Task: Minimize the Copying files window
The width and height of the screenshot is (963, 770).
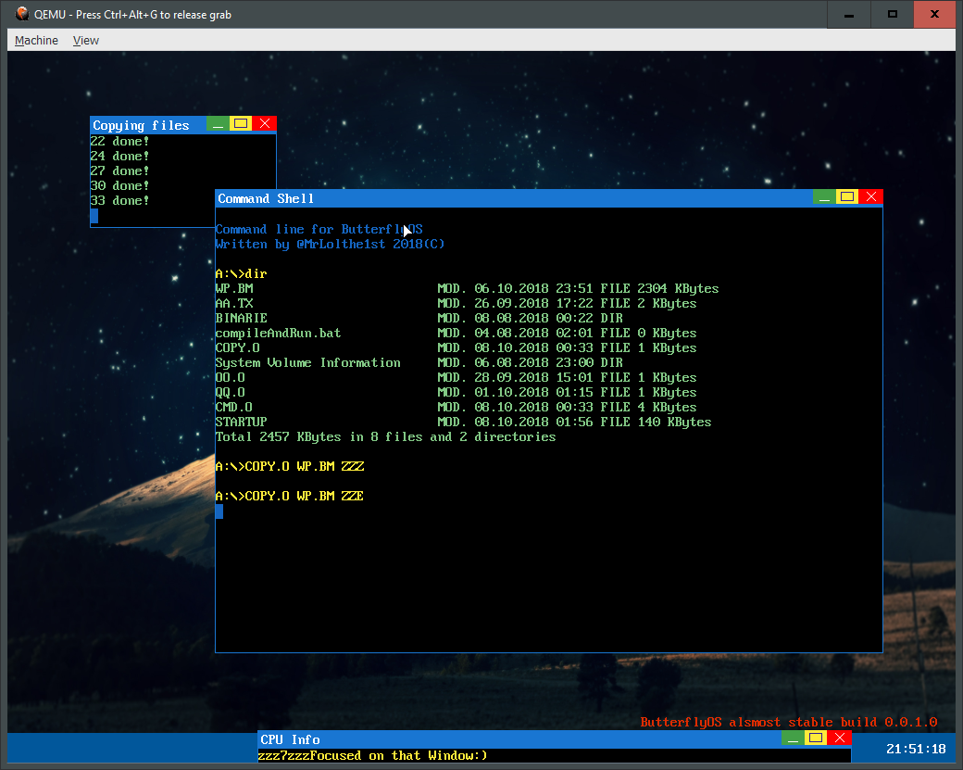Action: coord(218,123)
